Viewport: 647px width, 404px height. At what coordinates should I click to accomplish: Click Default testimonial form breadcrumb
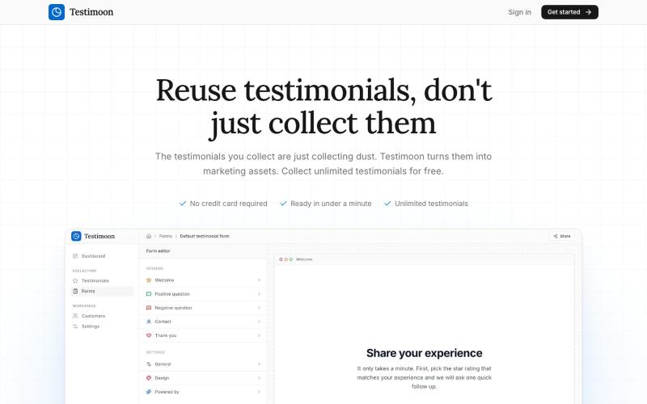point(205,236)
